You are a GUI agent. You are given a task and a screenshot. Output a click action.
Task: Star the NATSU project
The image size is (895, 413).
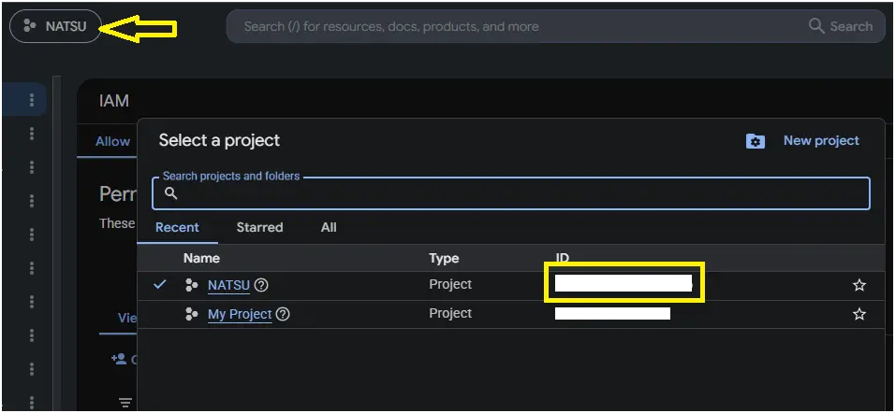point(859,285)
